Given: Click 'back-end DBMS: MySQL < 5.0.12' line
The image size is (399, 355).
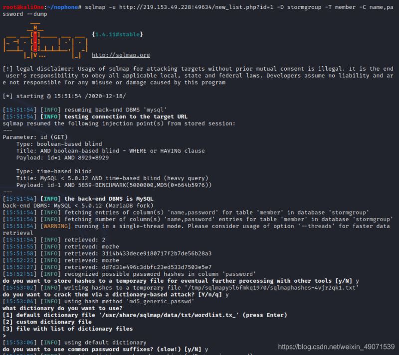Looking at the screenshot, I should click(x=78, y=206).
